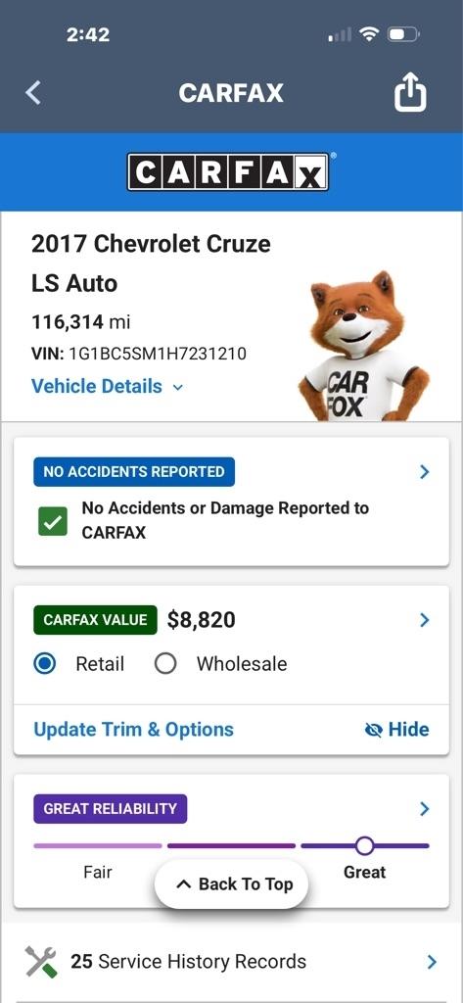Tap the Wi-Fi status icon

coord(369,34)
